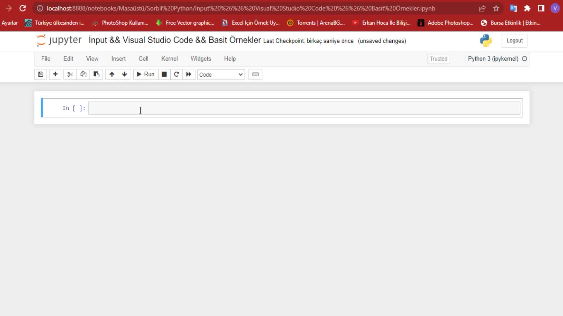Restart the kernel icon
Viewport: 563px width, 316px height.
click(x=176, y=74)
